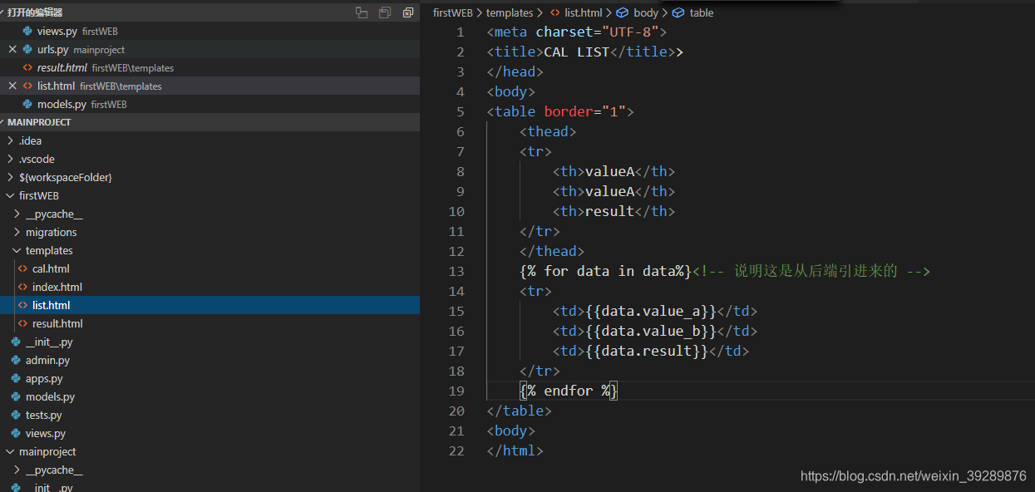Open the firstWEB breadcrumb segment
Image resolution: width=1035 pixels, height=492 pixels.
coord(453,12)
